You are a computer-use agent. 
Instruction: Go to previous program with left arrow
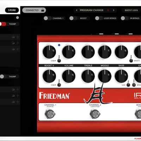point(76,10)
